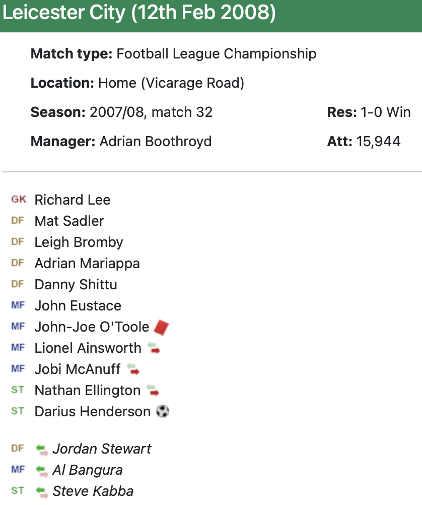The width and height of the screenshot is (422, 505).
Task: Click the Home (Vicarage Road) location text
Action: (171, 83)
